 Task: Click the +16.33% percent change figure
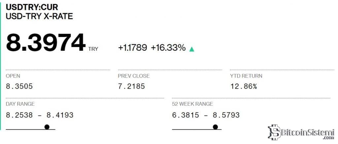click(x=168, y=48)
